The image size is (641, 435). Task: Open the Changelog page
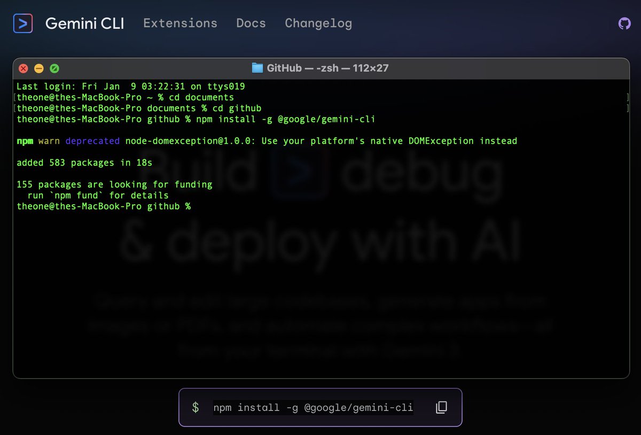pos(318,24)
